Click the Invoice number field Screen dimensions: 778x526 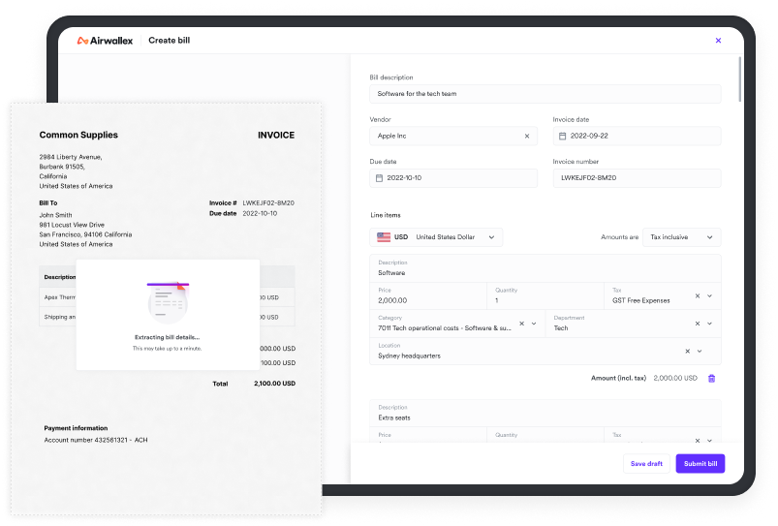(x=637, y=178)
